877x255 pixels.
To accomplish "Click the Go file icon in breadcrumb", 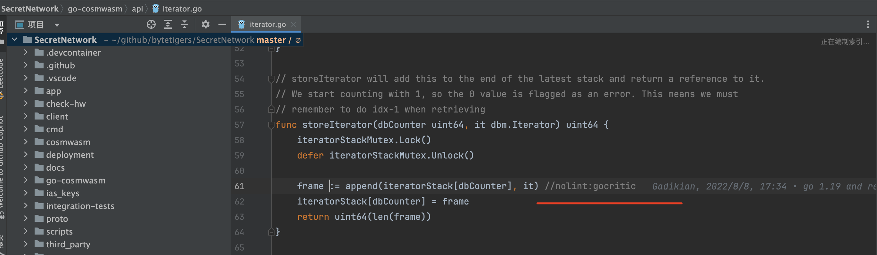I will click(156, 9).
